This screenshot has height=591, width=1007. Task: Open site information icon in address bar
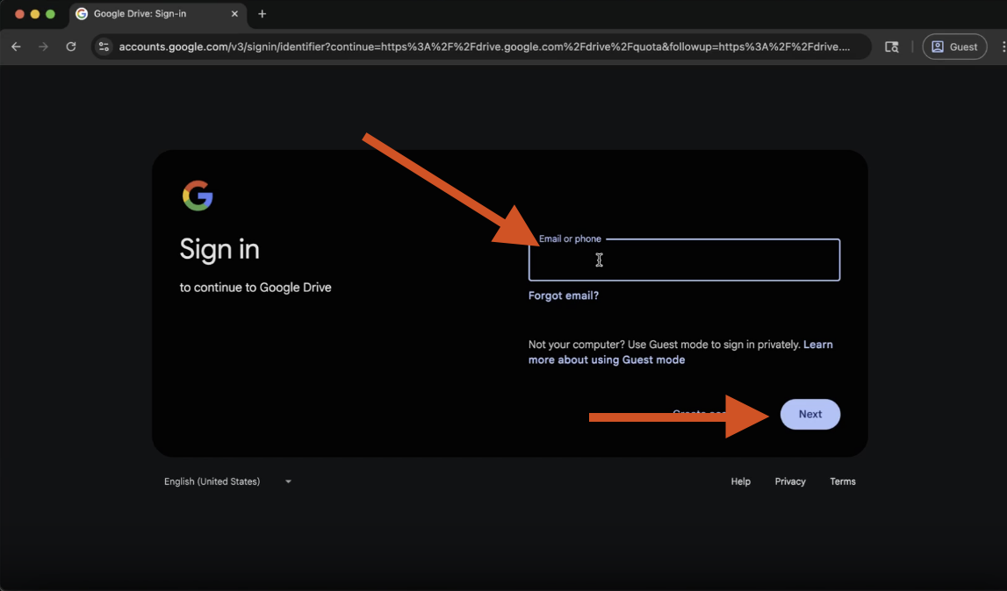click(x=104, y=46)
